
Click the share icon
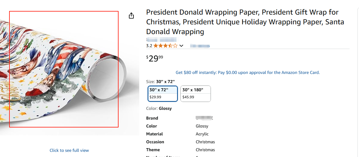click(x=131, y=16)
